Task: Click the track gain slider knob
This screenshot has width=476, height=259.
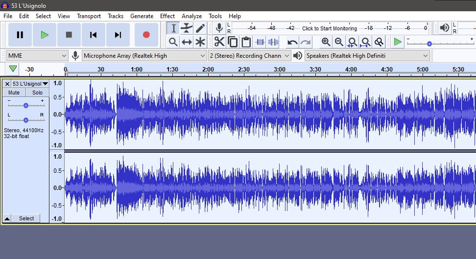Action: (26, 105)
